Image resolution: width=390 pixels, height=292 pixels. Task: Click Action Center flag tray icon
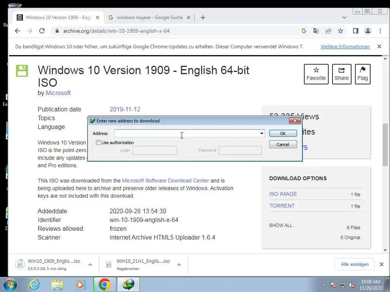click(x=333, y=285)
